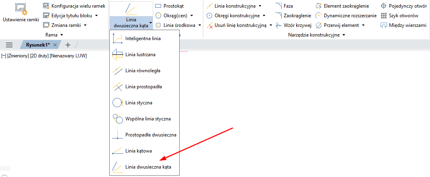Select the Okrąg(cen) circle tool
The width and height of the screenshot is (430, 177).
click(x=171, y=16)
